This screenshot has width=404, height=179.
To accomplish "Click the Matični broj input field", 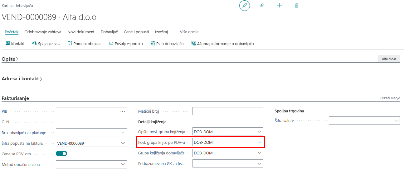I will click(x=228, y=111).
